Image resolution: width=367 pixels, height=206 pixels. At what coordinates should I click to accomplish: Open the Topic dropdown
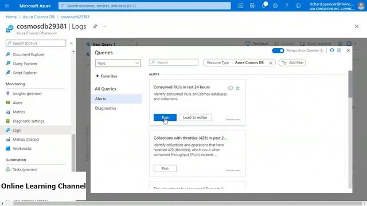[x=118, y=63]
